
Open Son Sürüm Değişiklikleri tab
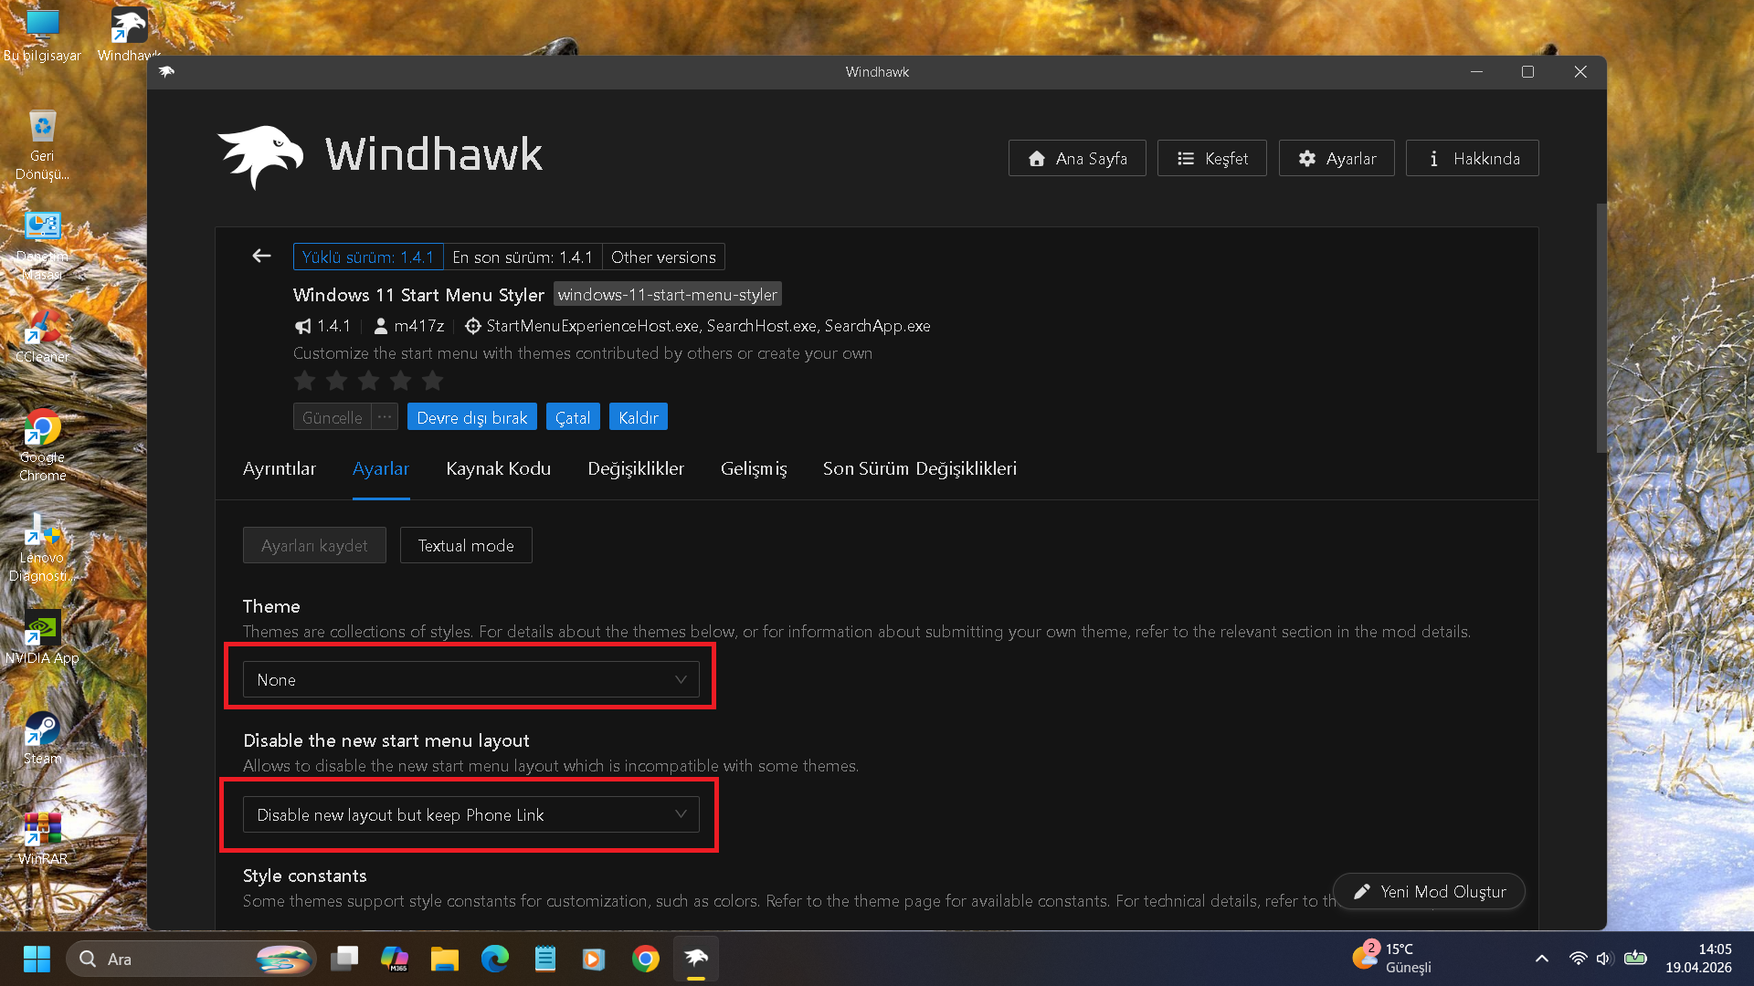coord(920,468)
